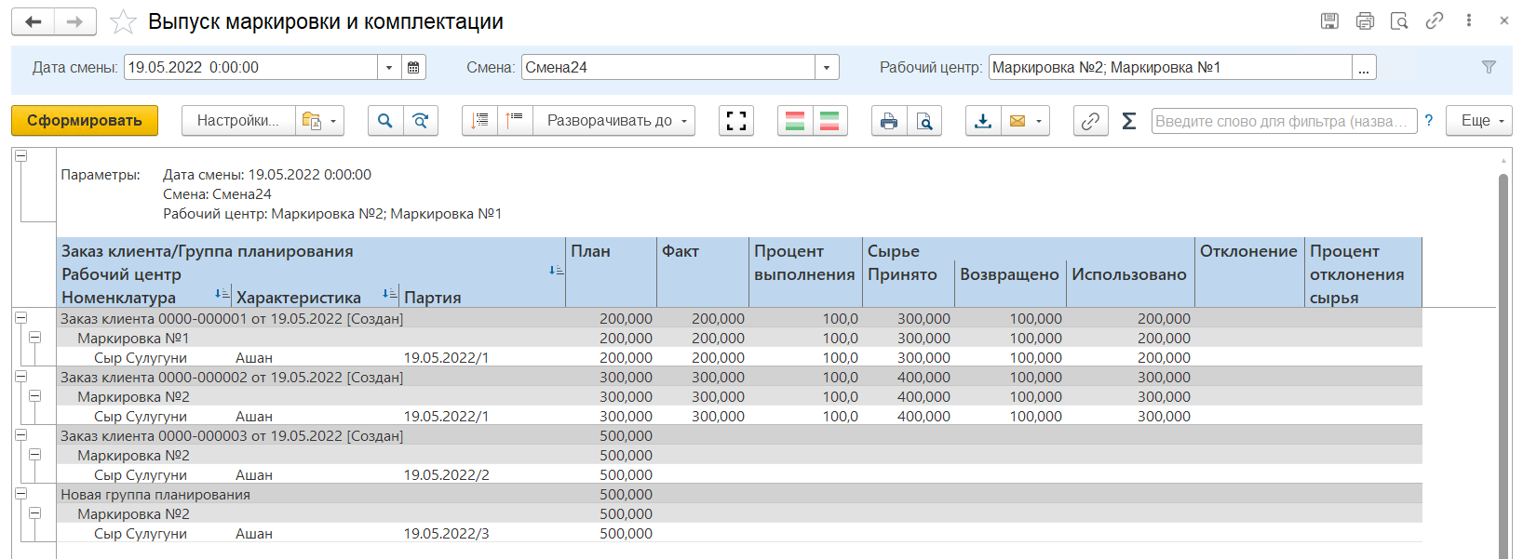Click the ellipsis button for Рабочий центр
1523x559 pixels.
pos(1364,67)
